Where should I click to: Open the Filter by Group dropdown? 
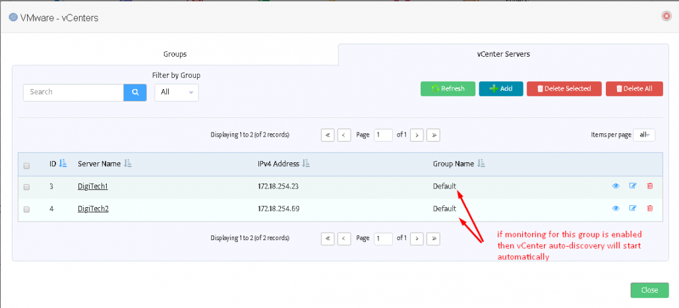[x=176, y=92]
